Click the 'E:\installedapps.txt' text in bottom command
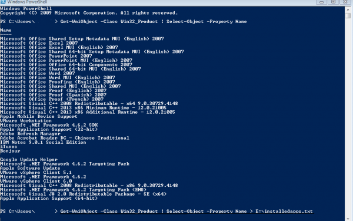Screen dimensions: 353x221 pos(284,212)
